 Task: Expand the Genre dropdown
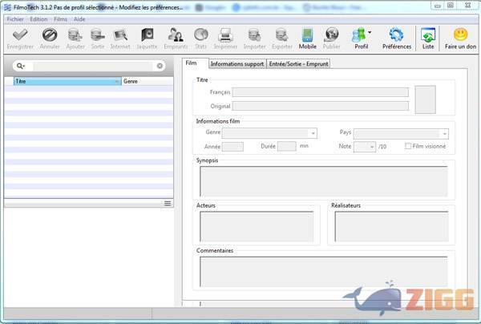coord(312,133)
